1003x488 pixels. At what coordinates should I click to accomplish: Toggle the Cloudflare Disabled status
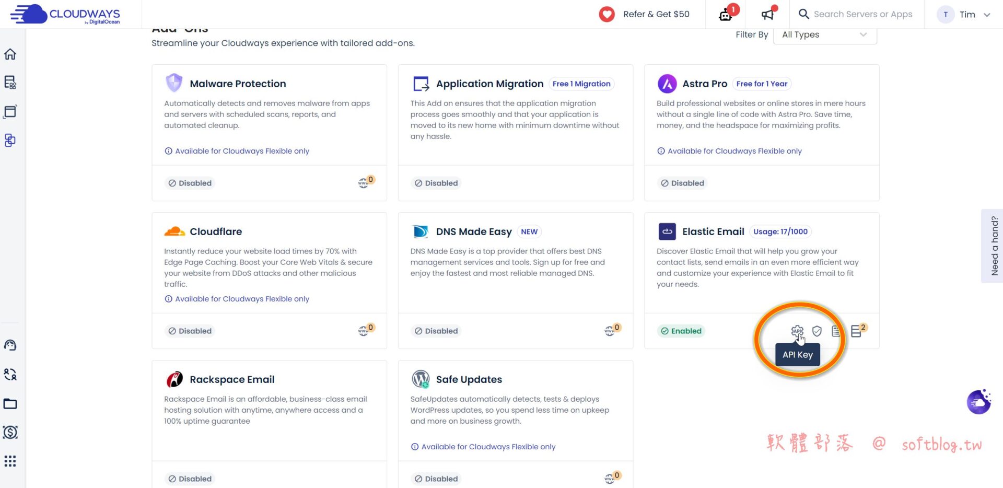click(x=190, y=331)
